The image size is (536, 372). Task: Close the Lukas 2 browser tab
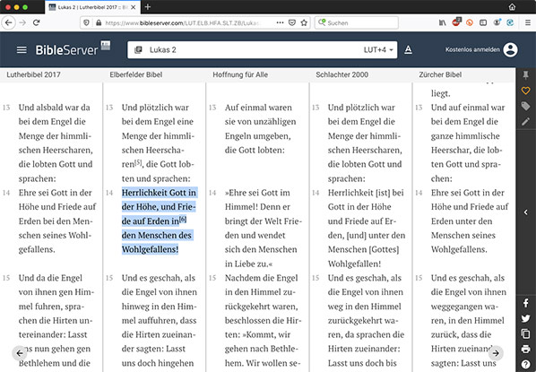pos(134,7)
